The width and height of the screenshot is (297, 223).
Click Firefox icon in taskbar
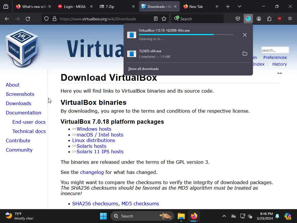pyautogui.click(x=194, y=216)
